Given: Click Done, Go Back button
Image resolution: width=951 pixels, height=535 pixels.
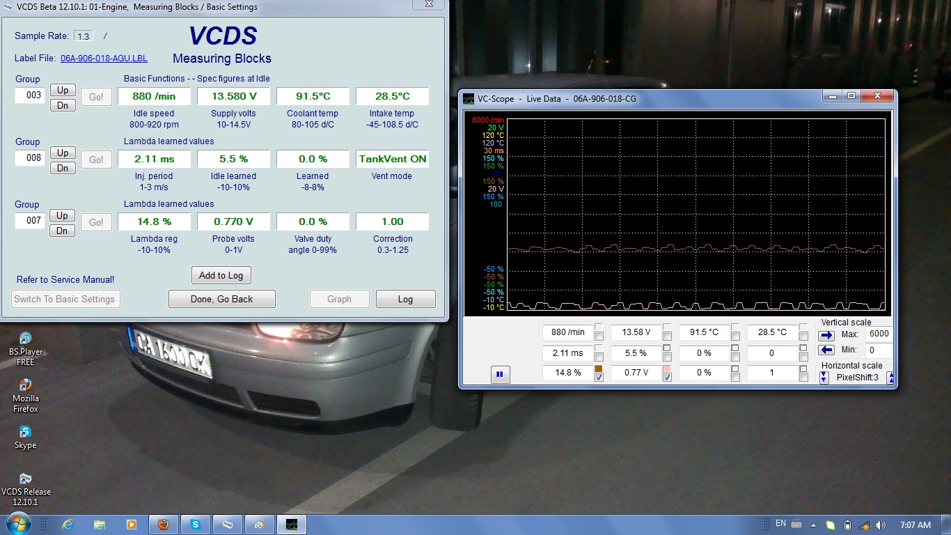Looking at the screenshot, I should click(222, 299).
